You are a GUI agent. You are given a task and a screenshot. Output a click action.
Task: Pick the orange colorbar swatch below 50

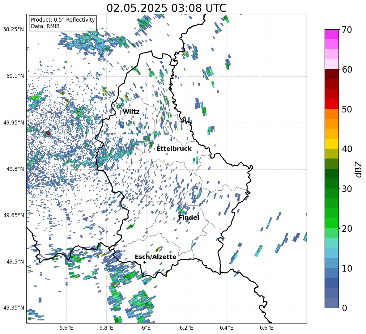[x=331, y=114]
